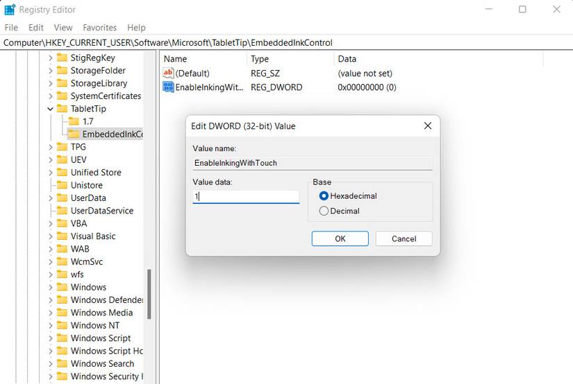This screenshot has height=384, width=573.
Task: Select the Hexadecimal base option
Action: 324,196
